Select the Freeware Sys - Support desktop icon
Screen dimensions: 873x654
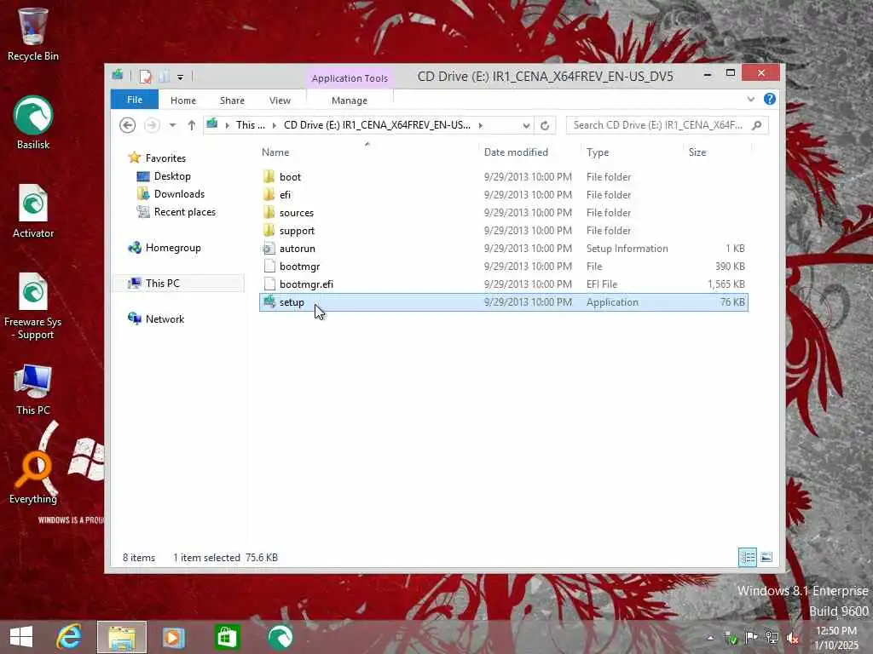pos(33,306)
